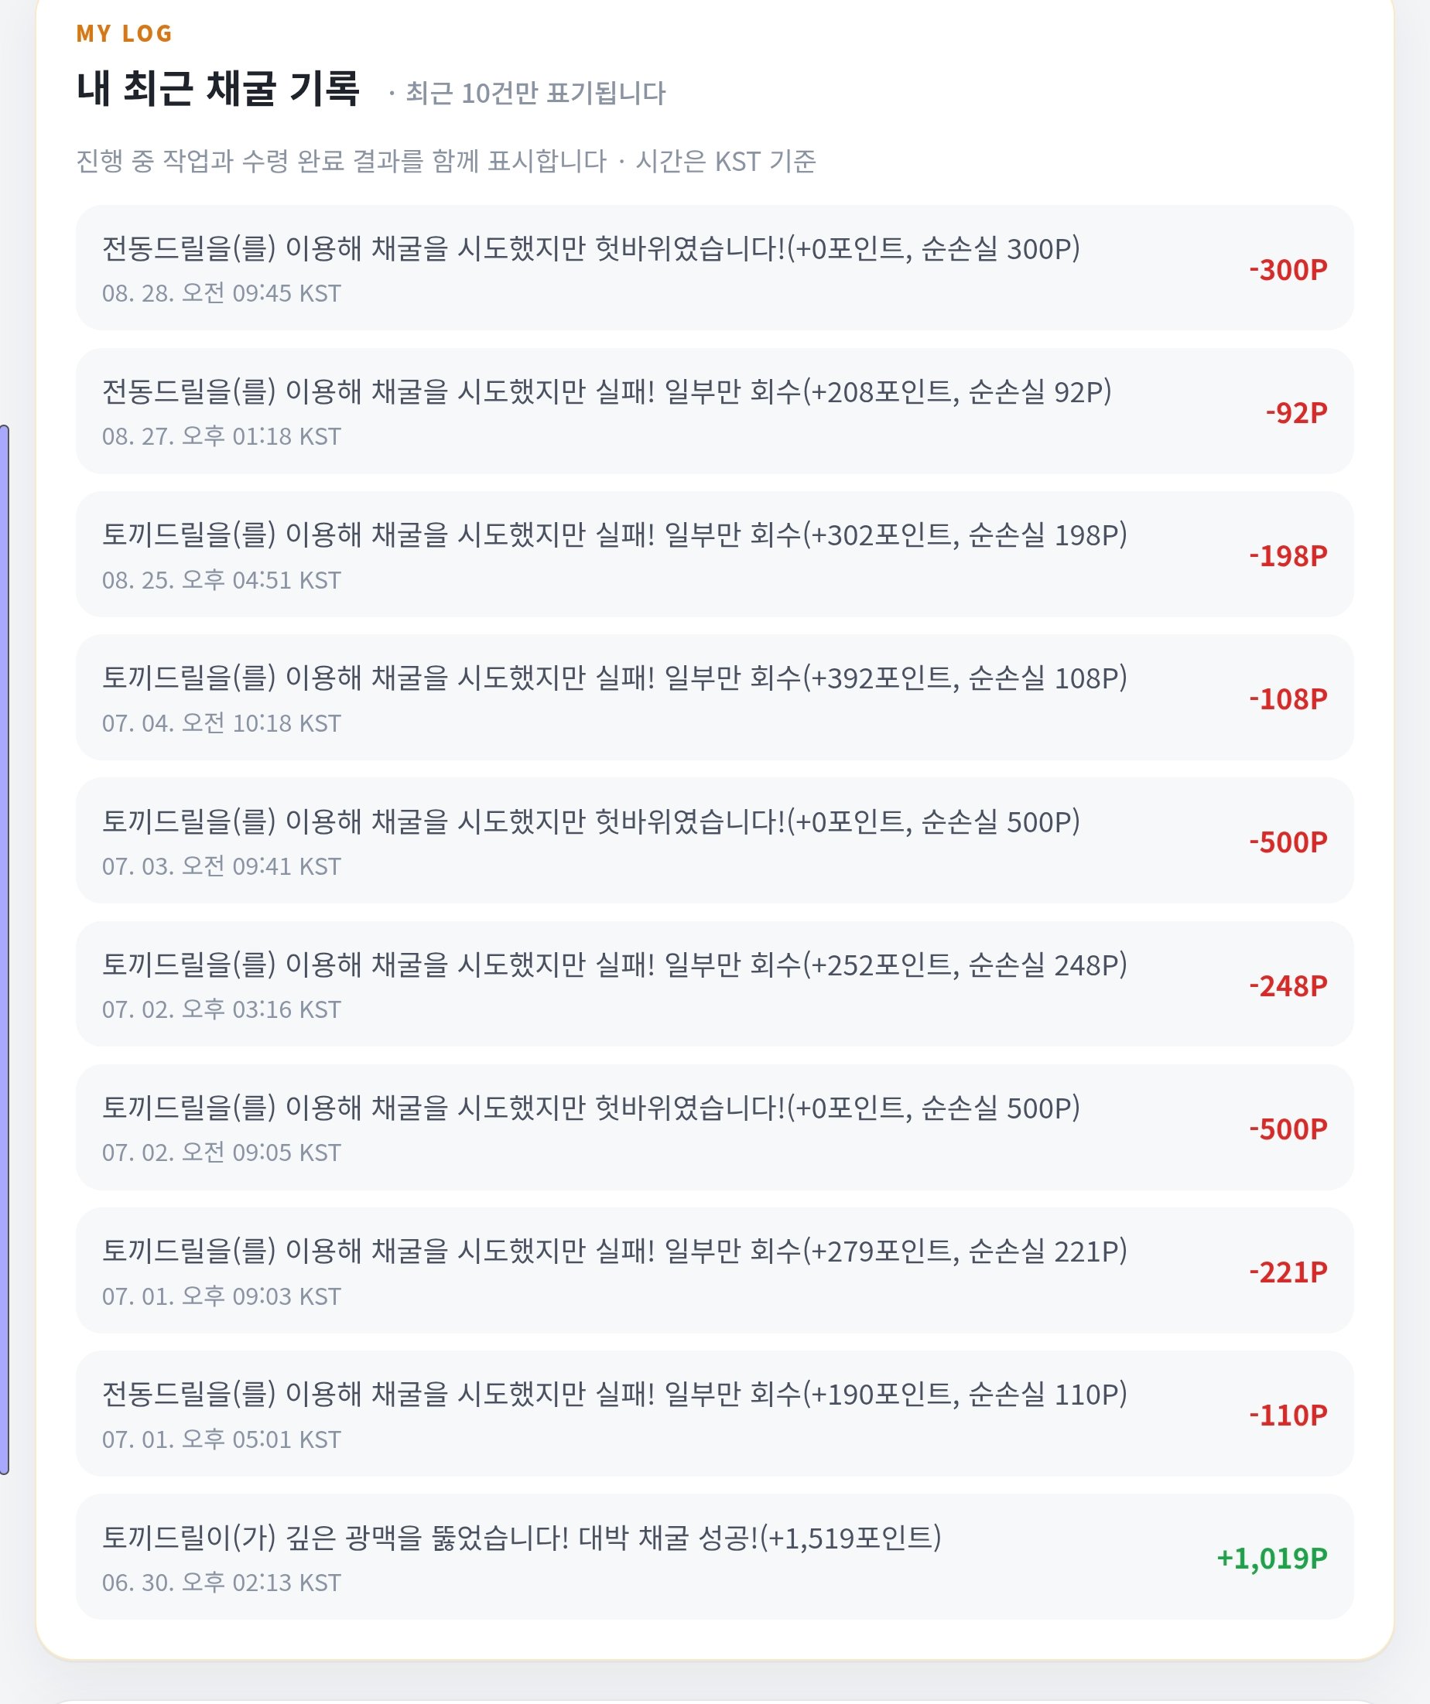
Task: Open the 07. 01. 오후 05:01 전동드릴 entry
Action: (x=714, y=1414)
